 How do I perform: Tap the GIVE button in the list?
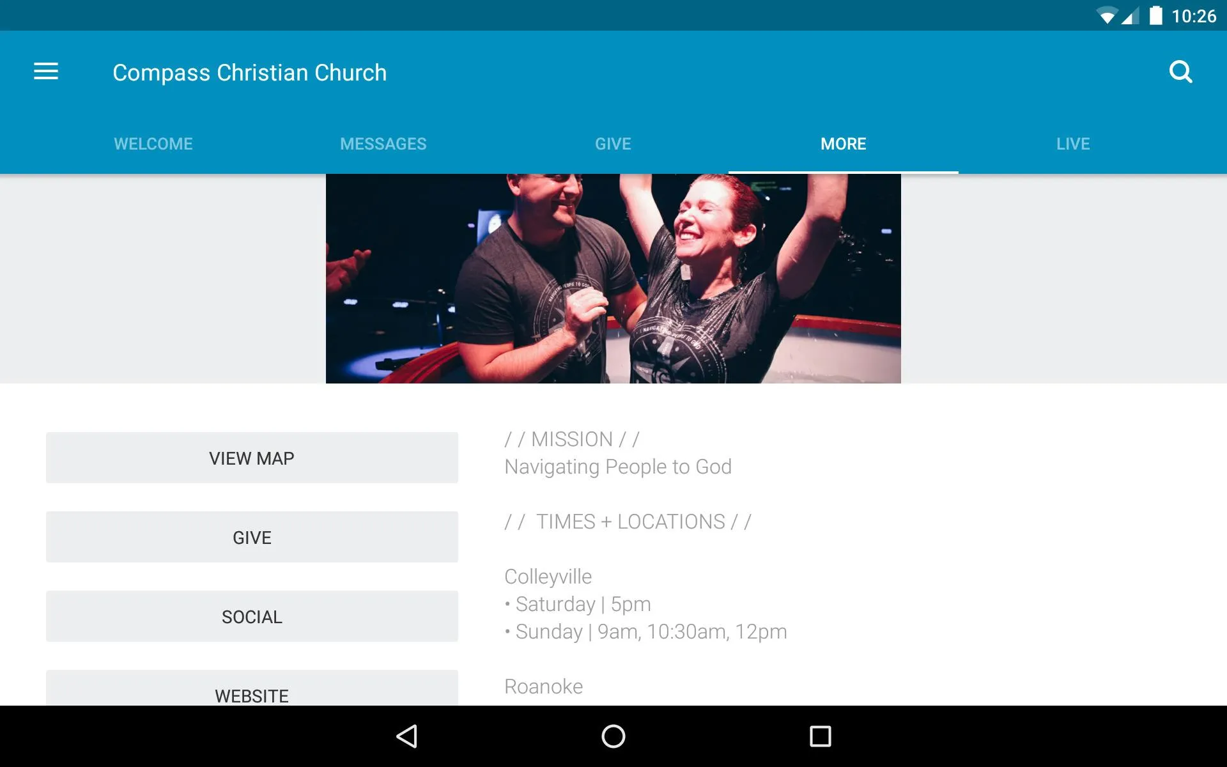[x=252, y=537]
